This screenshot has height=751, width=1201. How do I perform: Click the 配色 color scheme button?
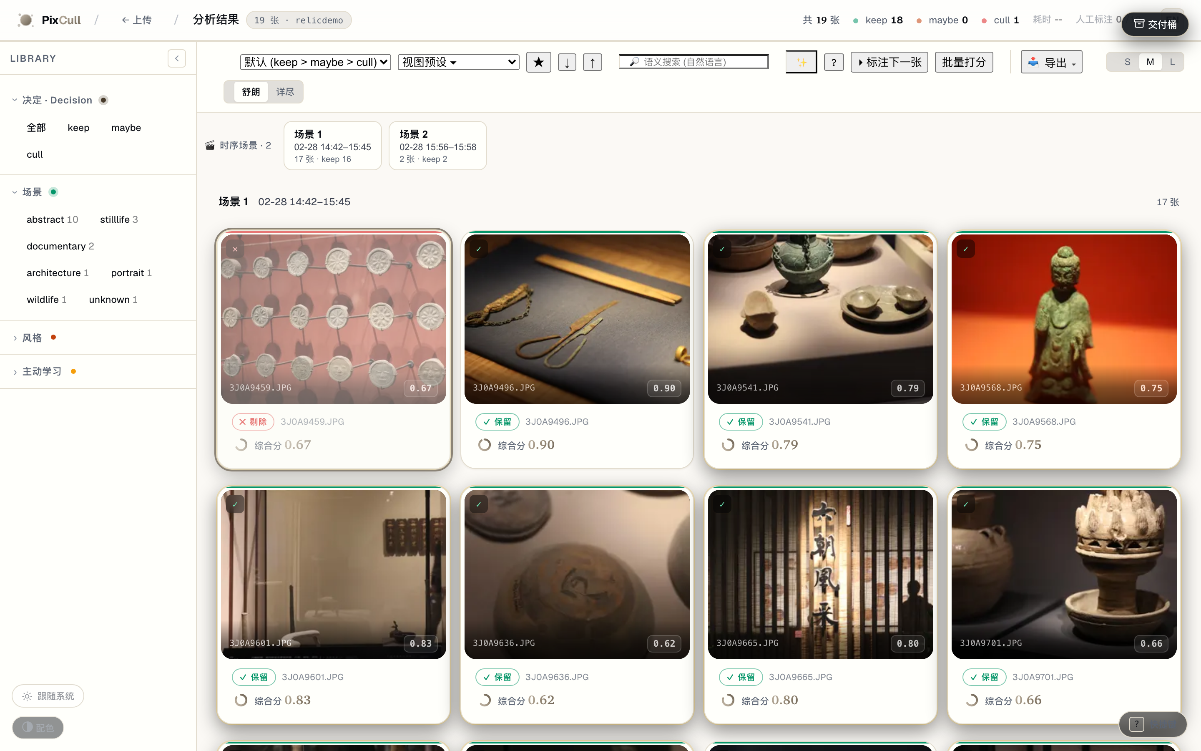(38, 728)
